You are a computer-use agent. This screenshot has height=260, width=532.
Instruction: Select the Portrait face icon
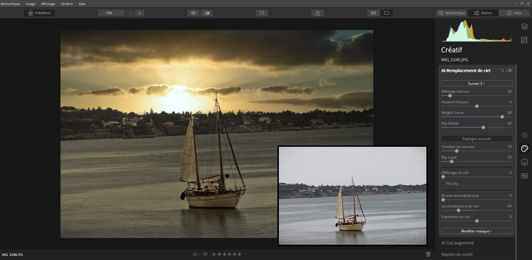525,162
